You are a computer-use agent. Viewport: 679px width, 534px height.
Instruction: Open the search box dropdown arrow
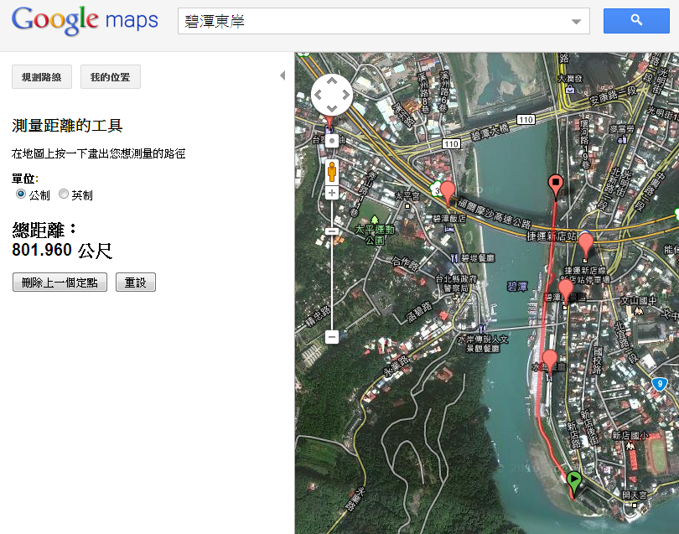(576, 22)
